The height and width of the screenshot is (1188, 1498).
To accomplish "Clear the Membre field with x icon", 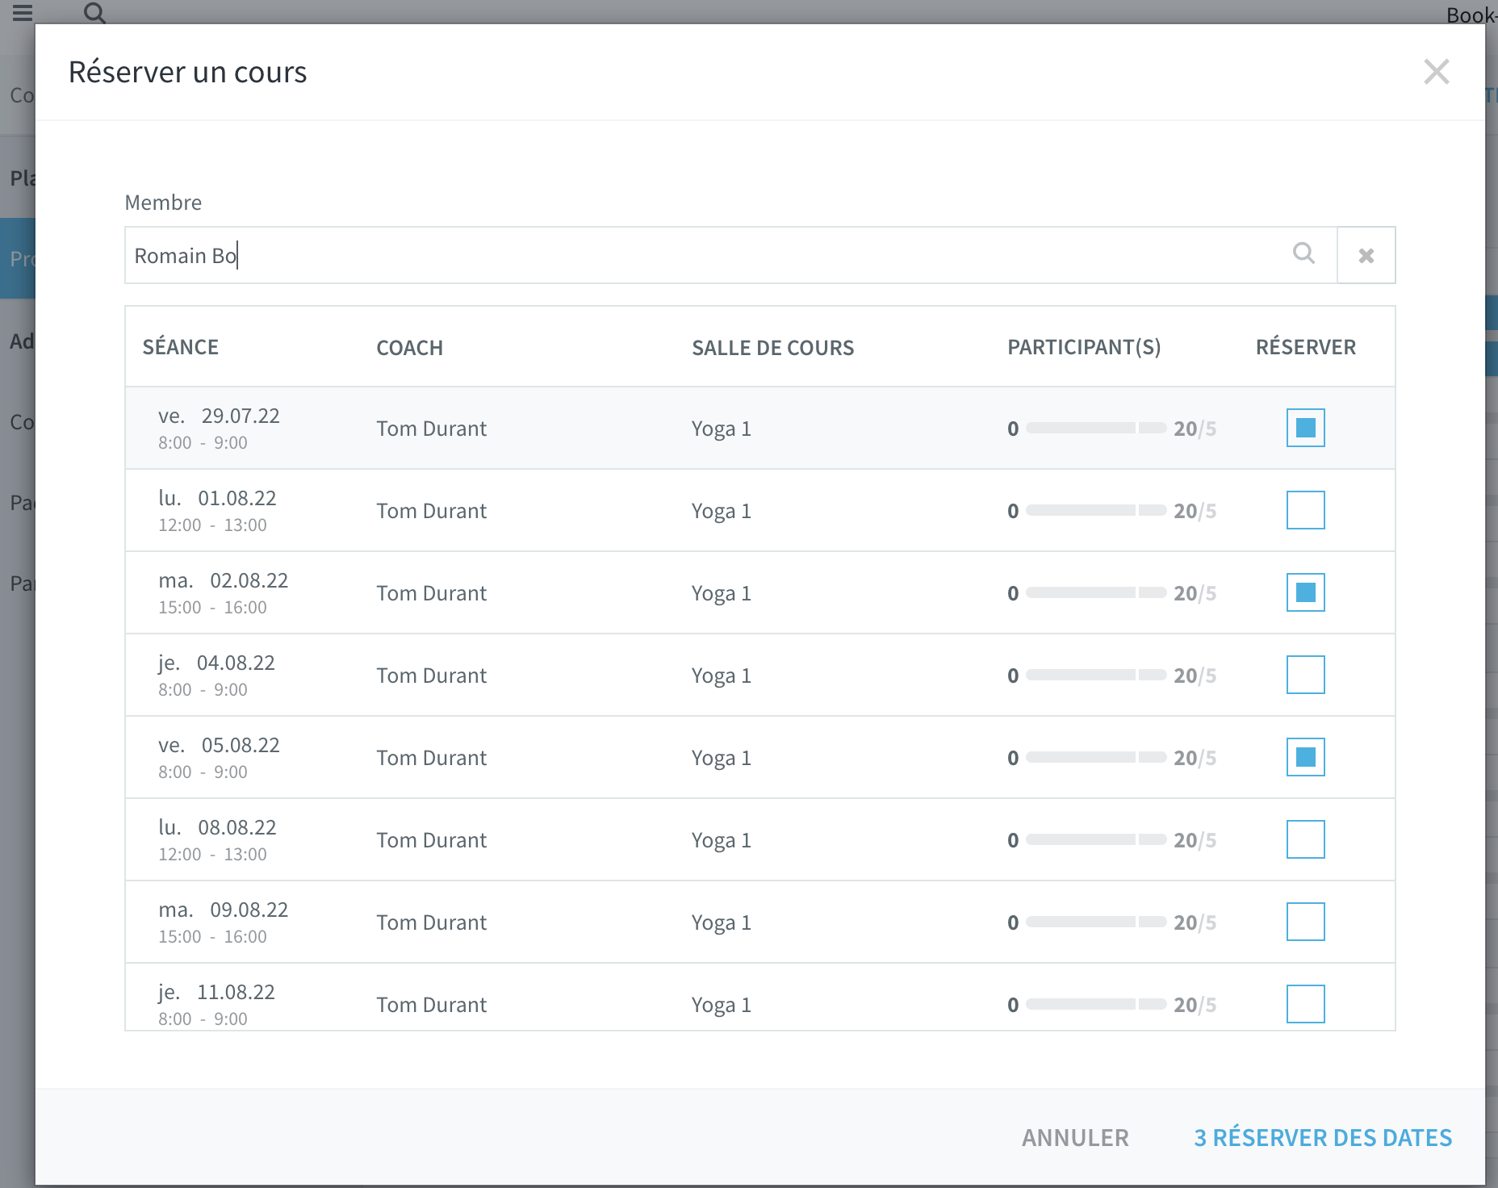I will click(1366, 255).
